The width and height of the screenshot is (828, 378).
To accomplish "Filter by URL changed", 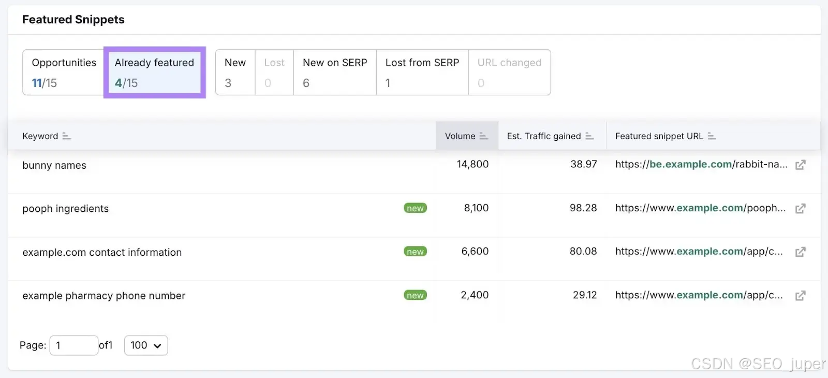I will pos(509,72).
